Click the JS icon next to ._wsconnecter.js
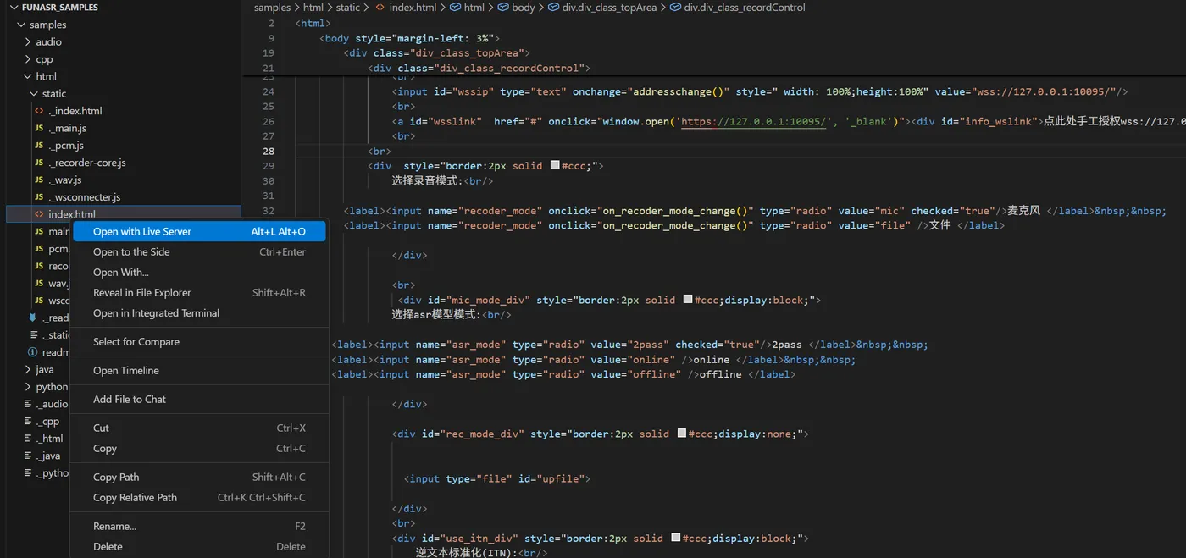Screen dimensions: 1186x558 (x=39, y=197)
